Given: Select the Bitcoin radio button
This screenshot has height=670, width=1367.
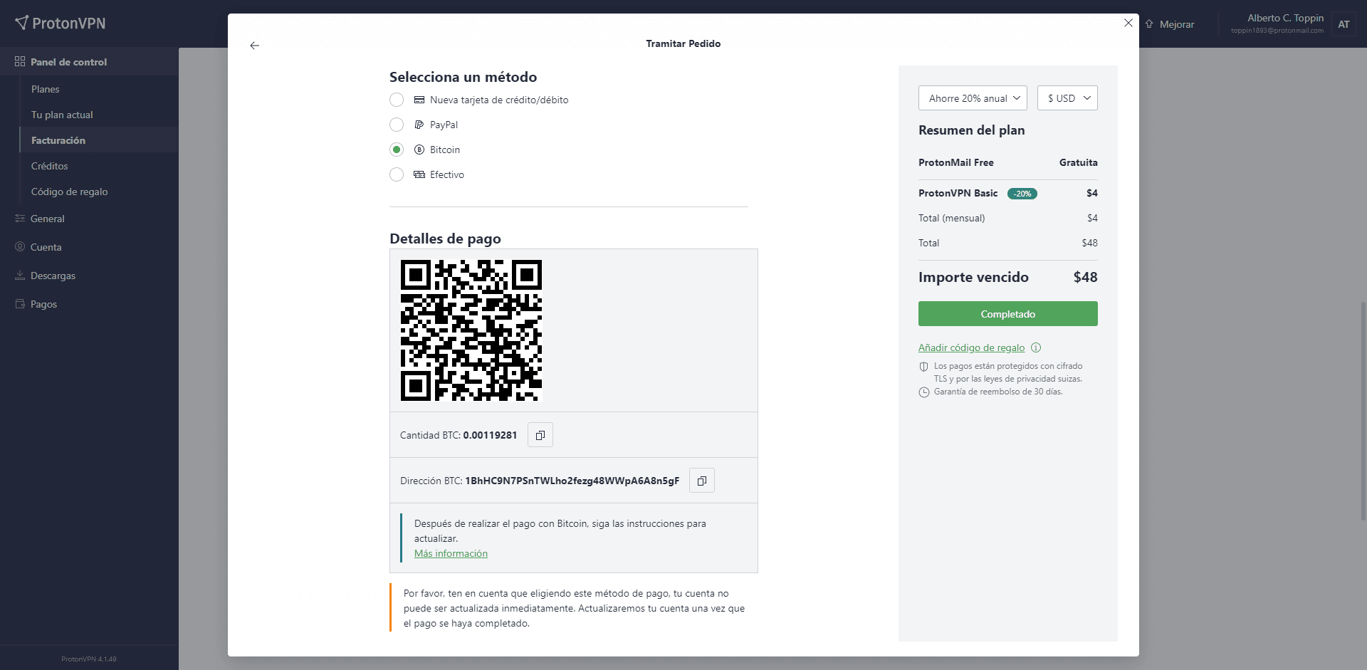Looking at the screenshot, I should coord(397,150).
